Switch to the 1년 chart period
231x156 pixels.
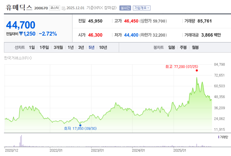click(71, 47)
